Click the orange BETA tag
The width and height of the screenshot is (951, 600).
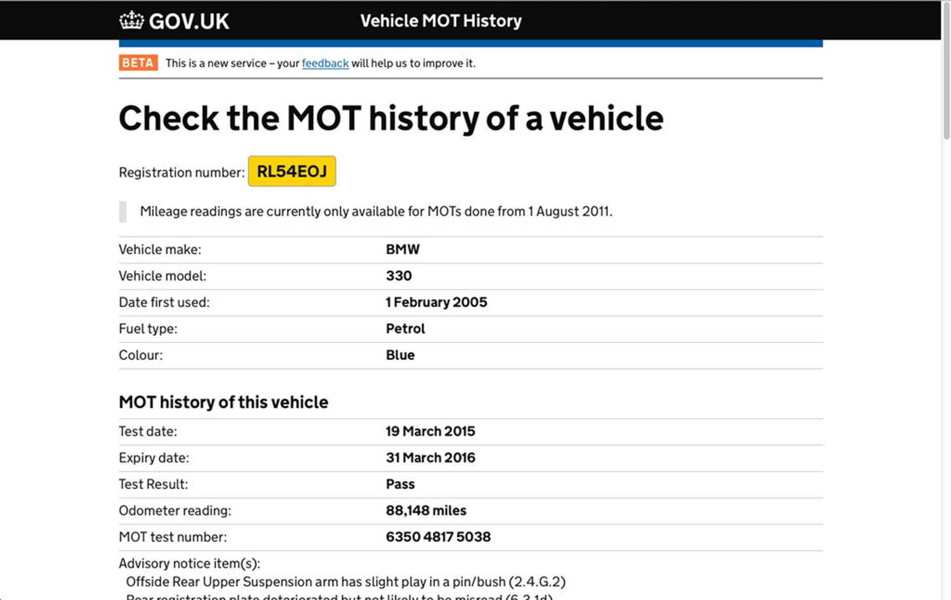click(138, 63)
